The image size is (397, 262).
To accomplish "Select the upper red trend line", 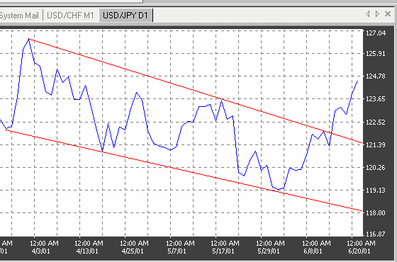I will (x=195, y=91).
